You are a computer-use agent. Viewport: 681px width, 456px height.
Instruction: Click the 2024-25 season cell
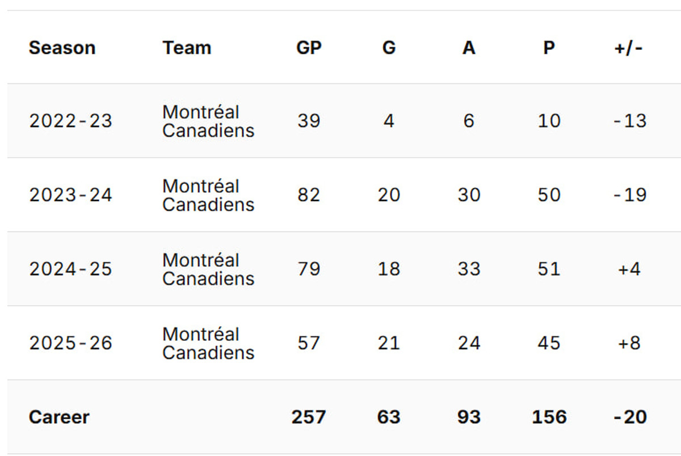pyautogui.click(x=71, y=269)
